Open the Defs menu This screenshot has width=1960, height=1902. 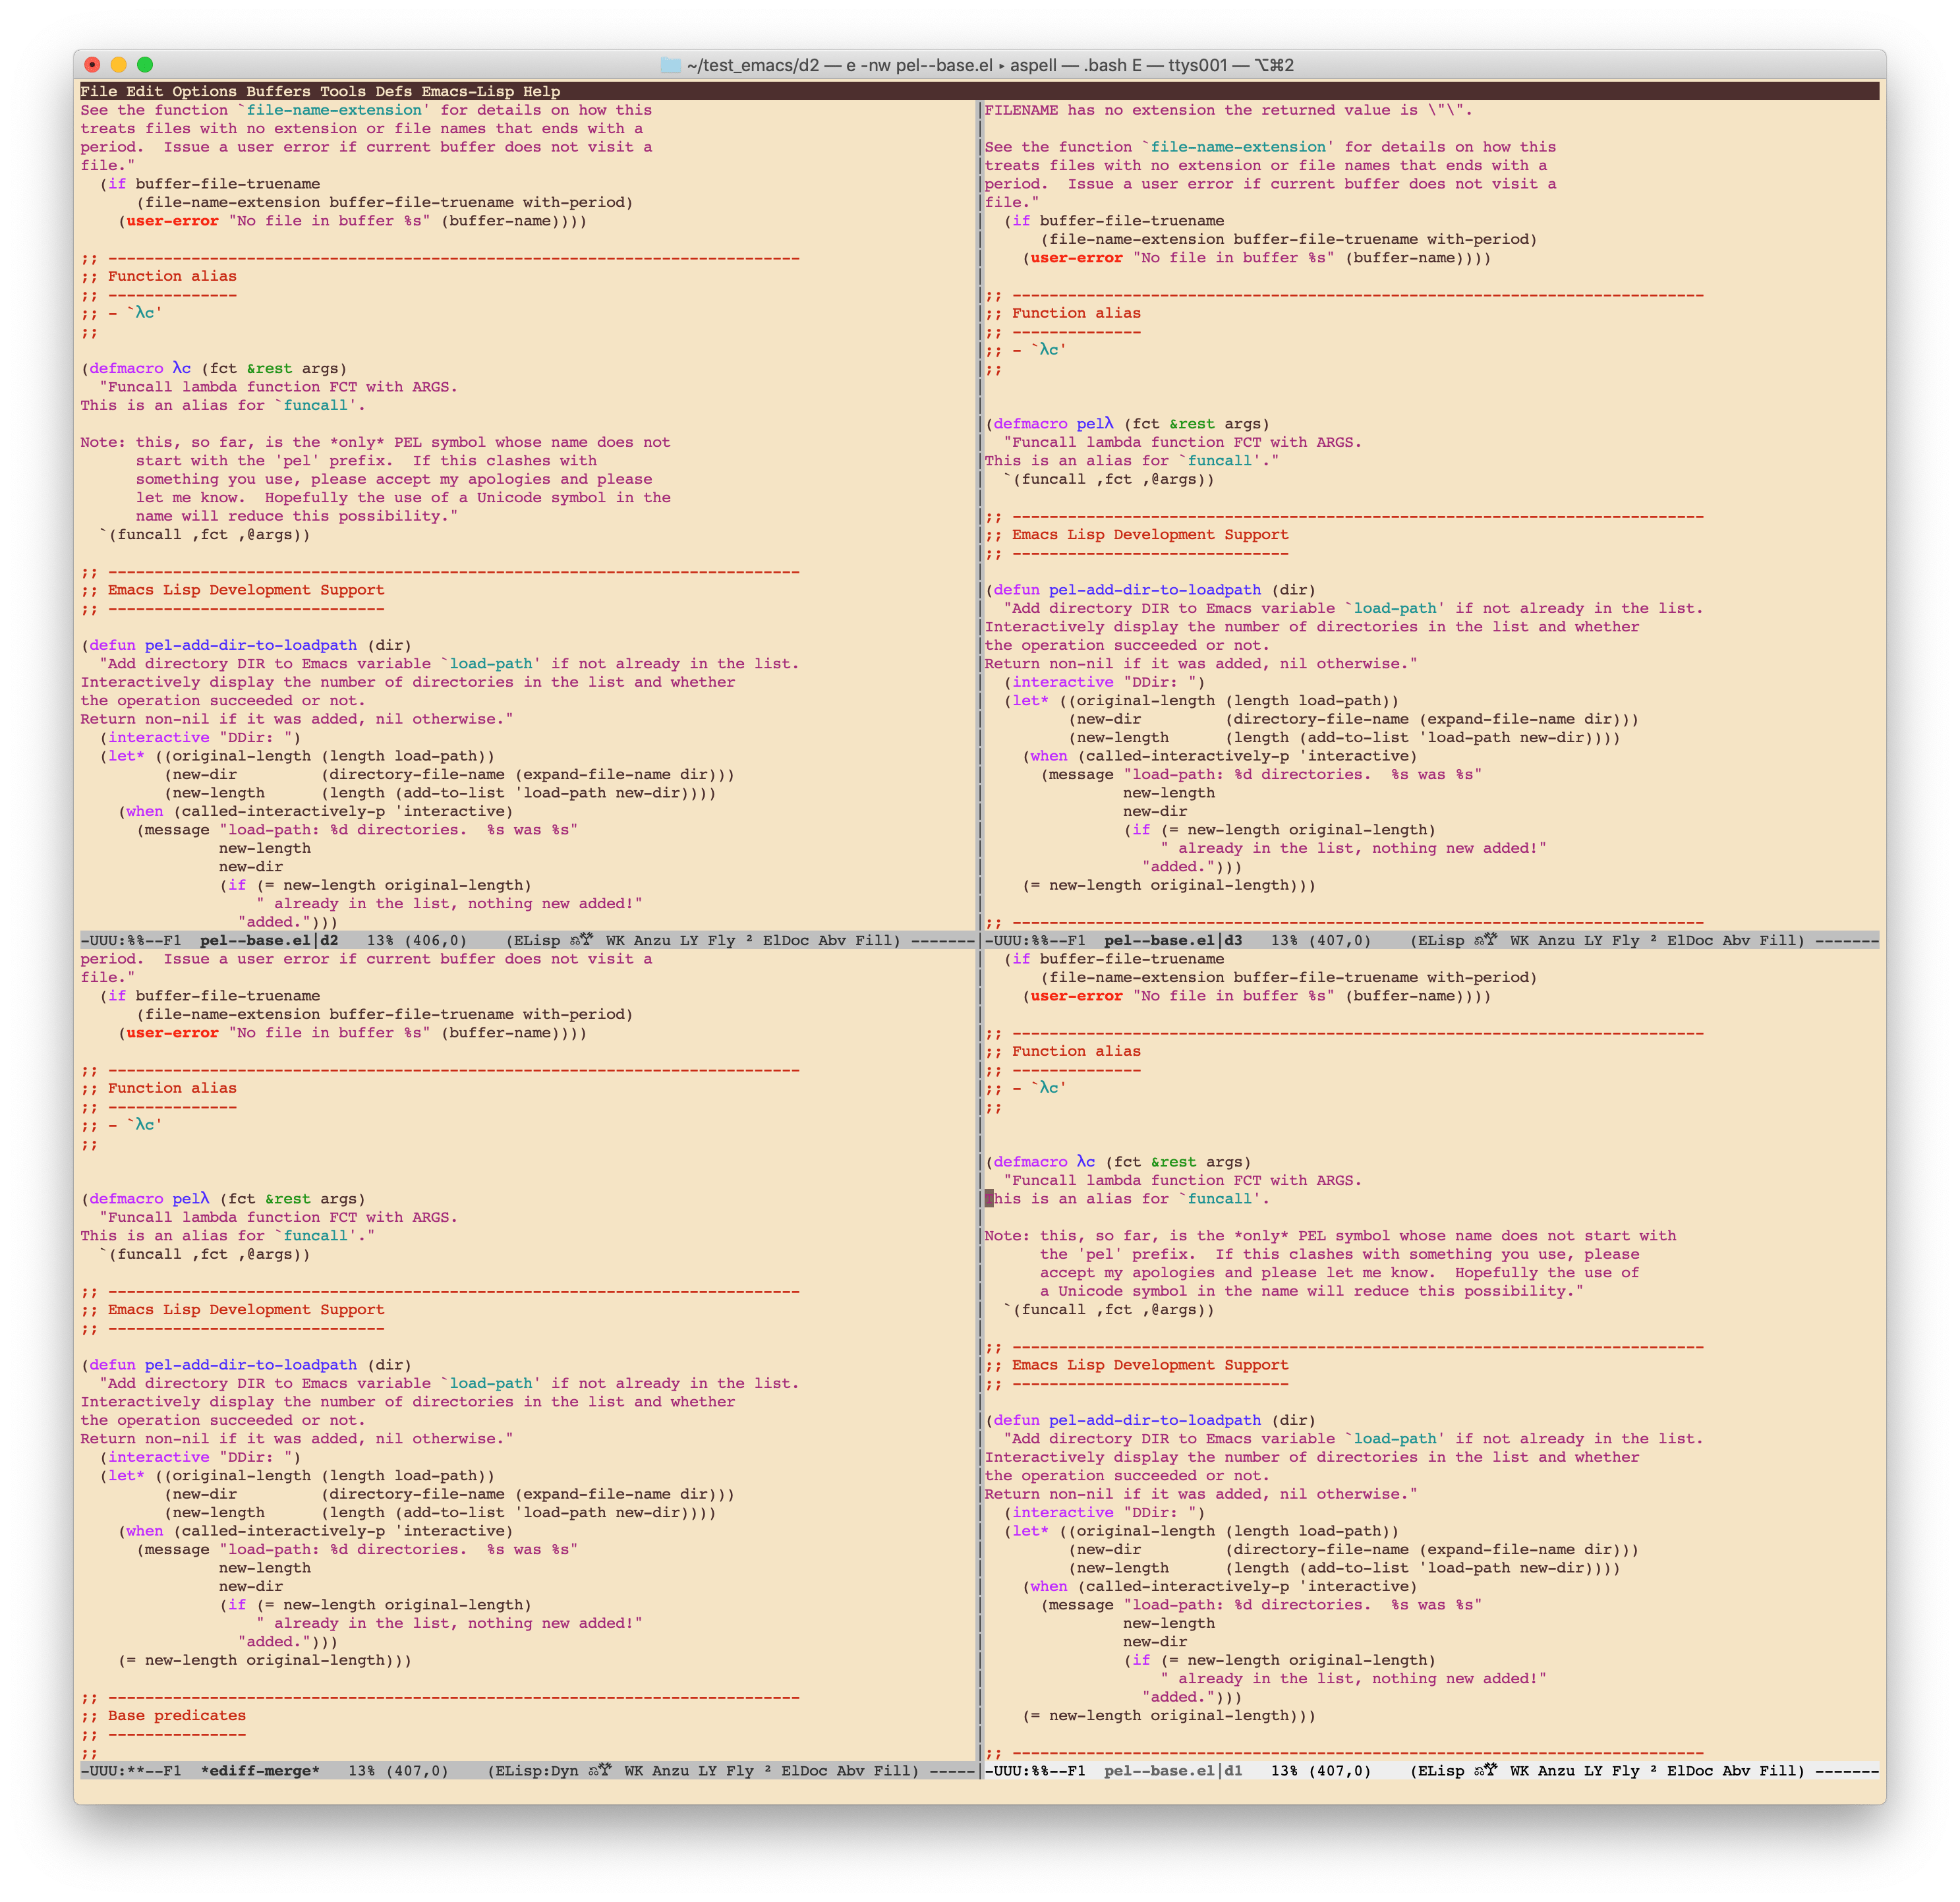pyautogui.click(x=394, y=91)
